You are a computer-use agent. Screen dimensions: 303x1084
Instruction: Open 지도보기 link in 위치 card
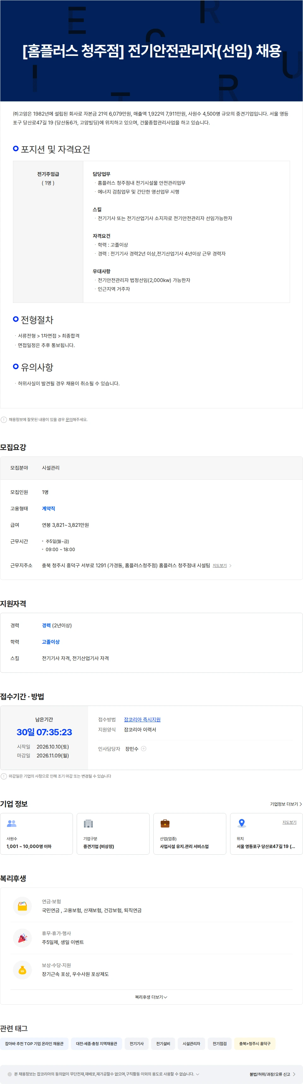[289, 822]
